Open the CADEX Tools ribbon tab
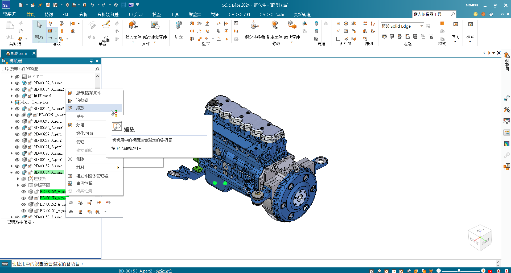Viewport: 511px width, 273px height. coord(272,14)
